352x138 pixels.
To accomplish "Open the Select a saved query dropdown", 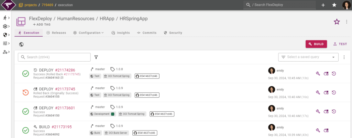I will click(308, 57).
